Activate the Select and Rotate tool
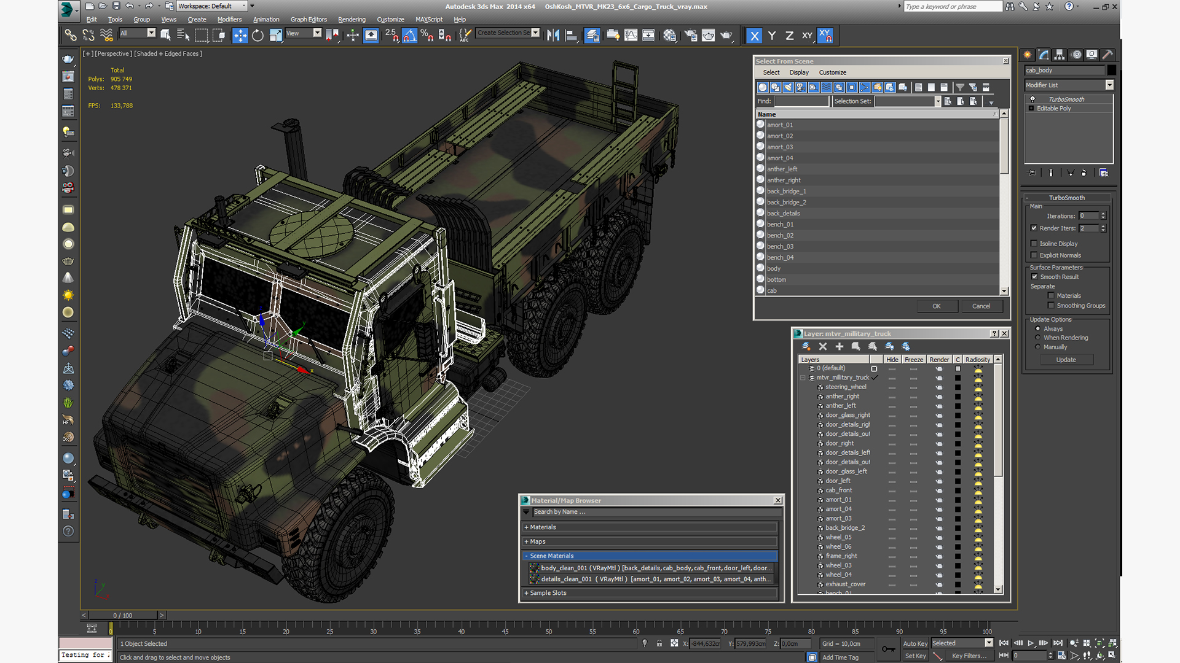The width and height of the screenshot is (1180, 663). [x=258, y=36]
